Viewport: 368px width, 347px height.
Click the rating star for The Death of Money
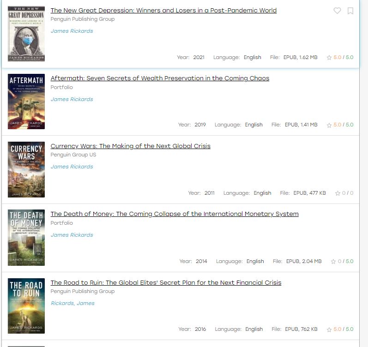pyautogui.click(x=333, y=261)
